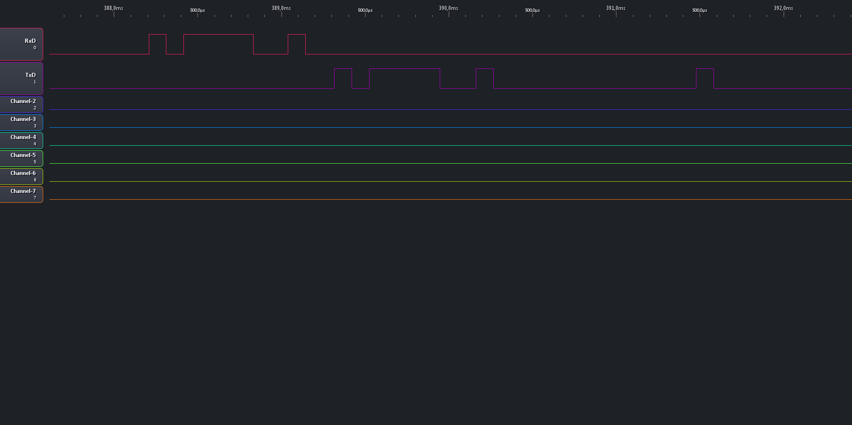Select the TxD channel label
The image size is (852, 425).
pyautogui.click(x=21, y=78)
